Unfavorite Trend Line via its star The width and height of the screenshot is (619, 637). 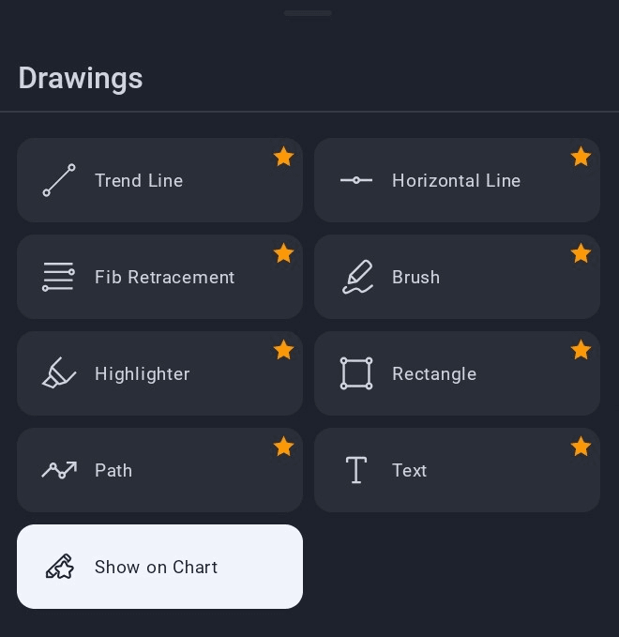click(x=283, y=157)
